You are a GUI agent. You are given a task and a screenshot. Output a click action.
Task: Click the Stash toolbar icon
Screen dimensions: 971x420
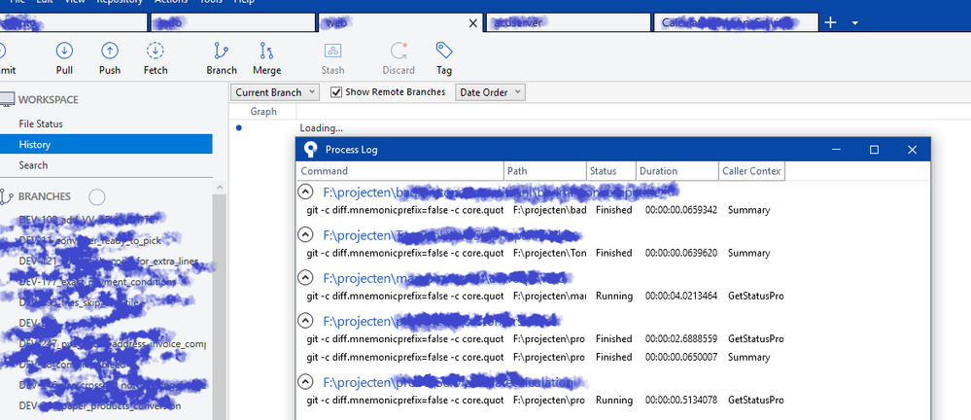[332, 51]
